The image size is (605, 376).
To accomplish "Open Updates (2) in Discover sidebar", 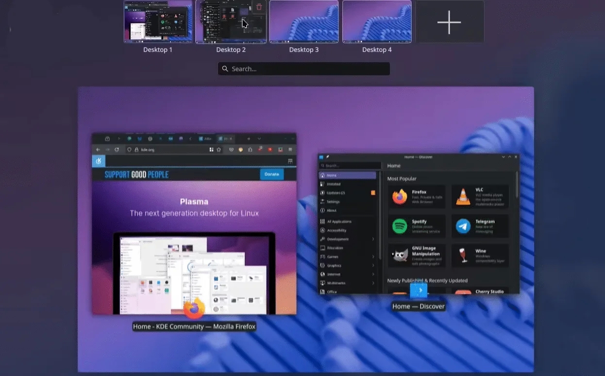I will point(347,193).
